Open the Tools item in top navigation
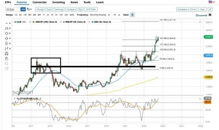The image size is (219, 130). pyautogui.click(x=87, y=2)
